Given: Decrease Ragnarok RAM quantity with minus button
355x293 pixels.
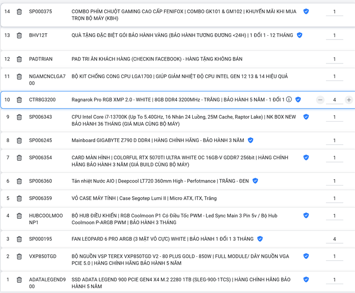Looking at the screenshot, I should [x=320, y=100].
